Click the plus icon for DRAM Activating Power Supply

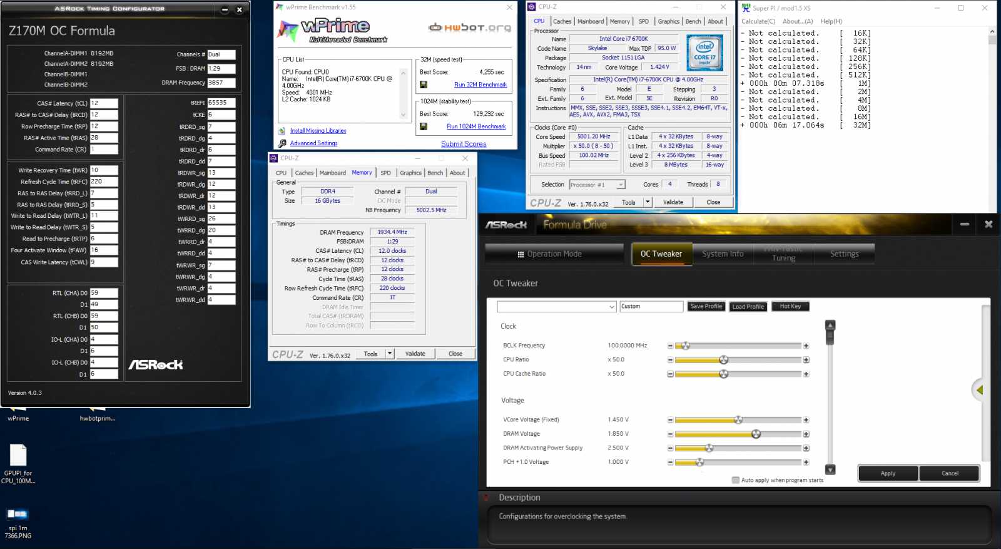click(806, 448)
